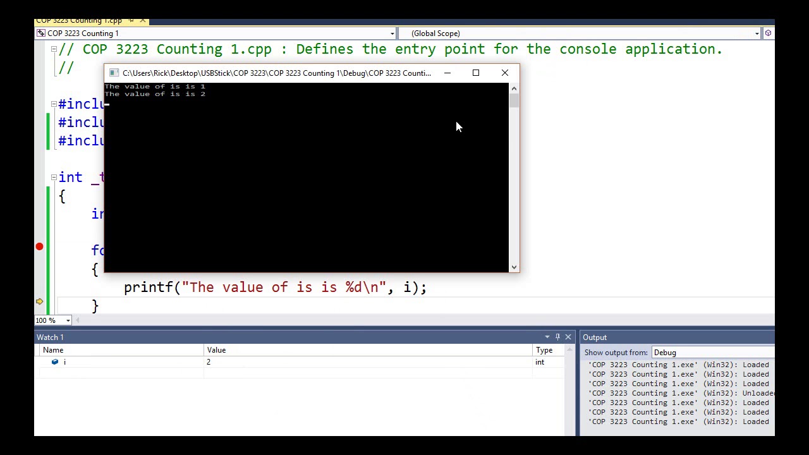Click the red breakpoint marker in the margin
The height and width of the screenshot is (455, 809).
click(39, 247)
